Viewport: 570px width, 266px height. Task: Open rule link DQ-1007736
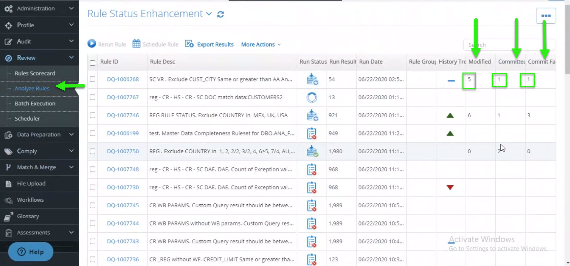tap(123, 259)
